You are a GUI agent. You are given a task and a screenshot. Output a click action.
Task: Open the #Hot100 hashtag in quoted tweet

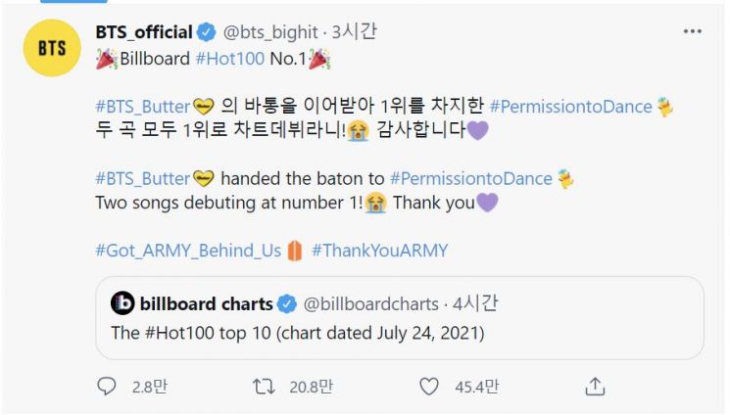(x=175, y=332)
